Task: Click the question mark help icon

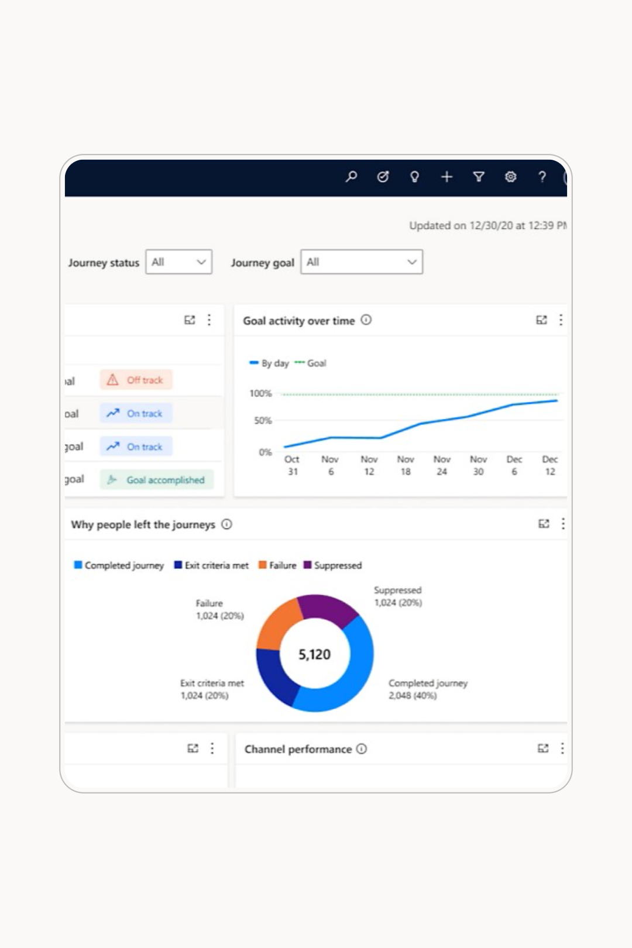Action: [x=542, y=176]
